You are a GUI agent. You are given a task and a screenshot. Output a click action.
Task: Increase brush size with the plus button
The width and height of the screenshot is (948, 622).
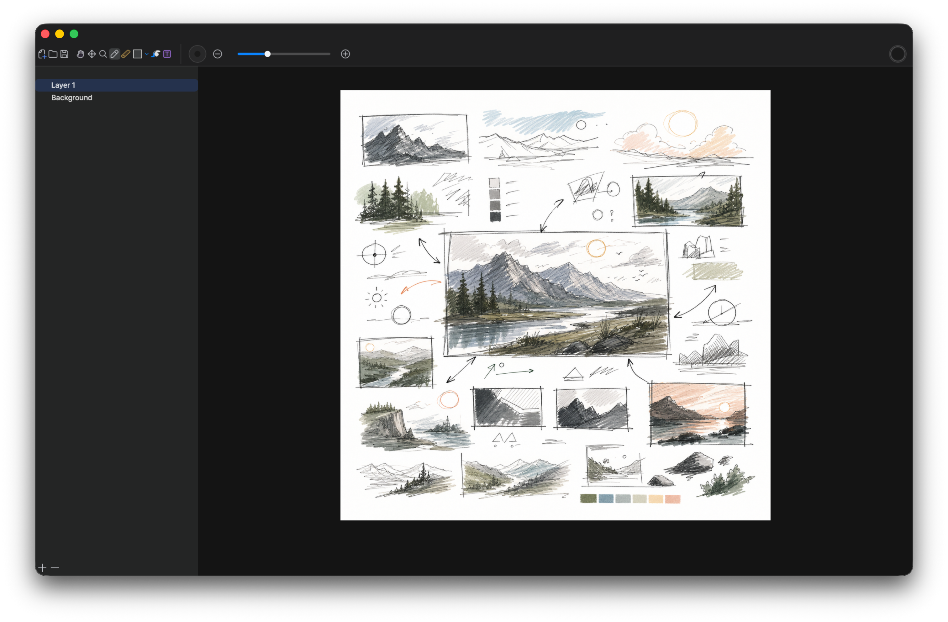346,54
